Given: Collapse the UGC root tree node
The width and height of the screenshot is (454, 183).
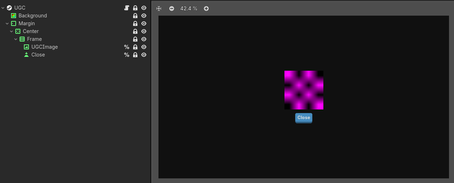Looking at the screenshot, I should click(3, 8).
